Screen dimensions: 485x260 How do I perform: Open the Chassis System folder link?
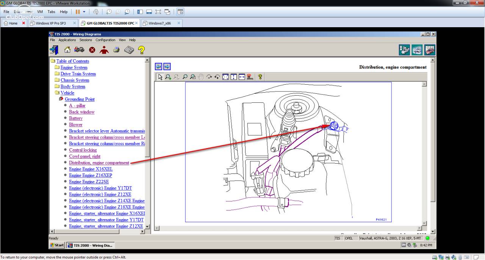pyautogui.click(x=75, y=80)
